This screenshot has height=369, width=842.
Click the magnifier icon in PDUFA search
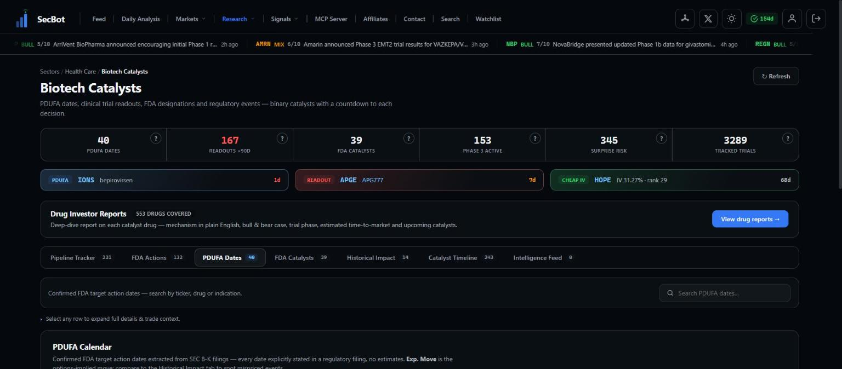pos(670,293)
